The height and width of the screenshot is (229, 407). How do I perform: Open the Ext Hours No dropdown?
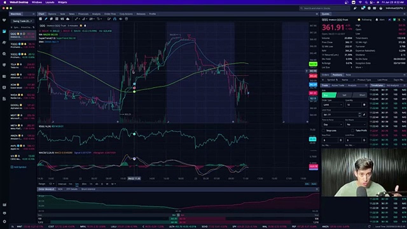356,125
